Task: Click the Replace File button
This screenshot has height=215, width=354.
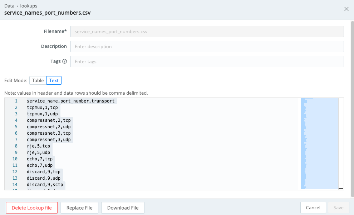Action: (x=79, y=208)
